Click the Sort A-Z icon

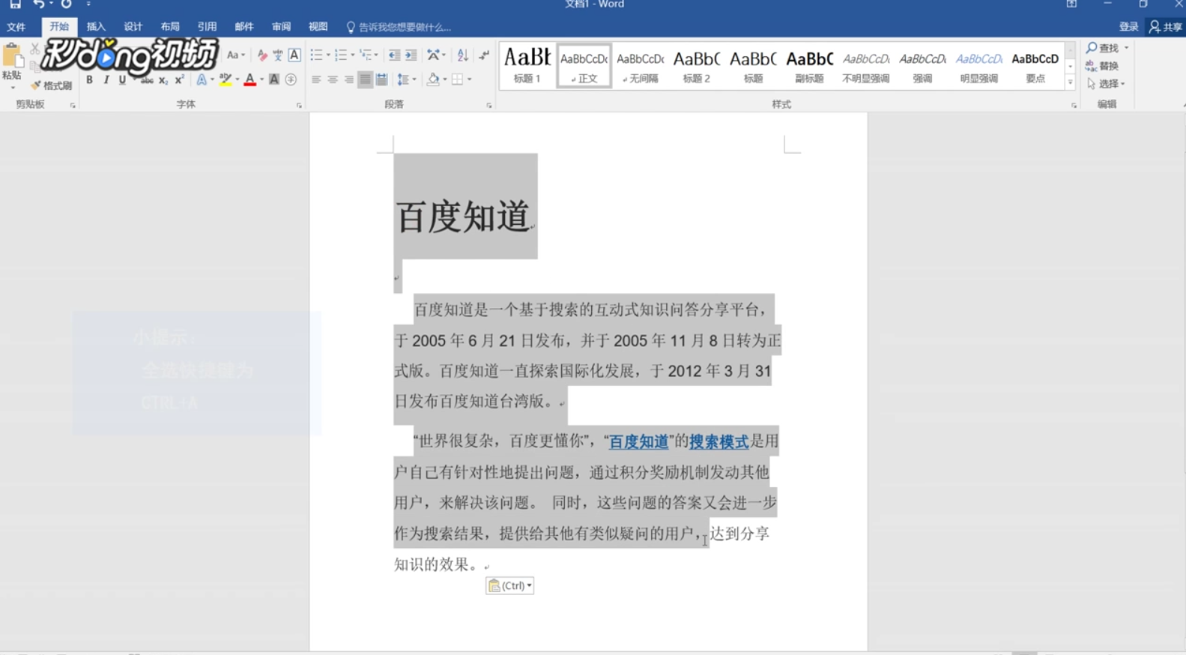coord(463,55)
